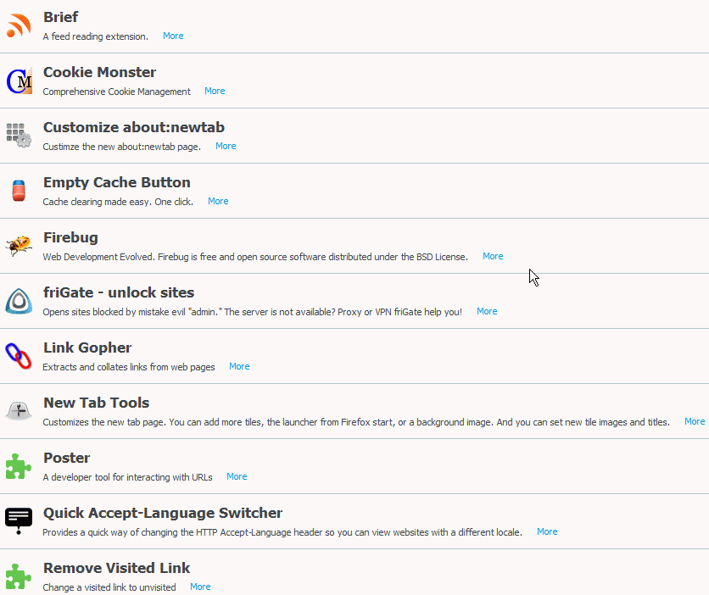Select the Empty Cache Button title

point(117,182)
